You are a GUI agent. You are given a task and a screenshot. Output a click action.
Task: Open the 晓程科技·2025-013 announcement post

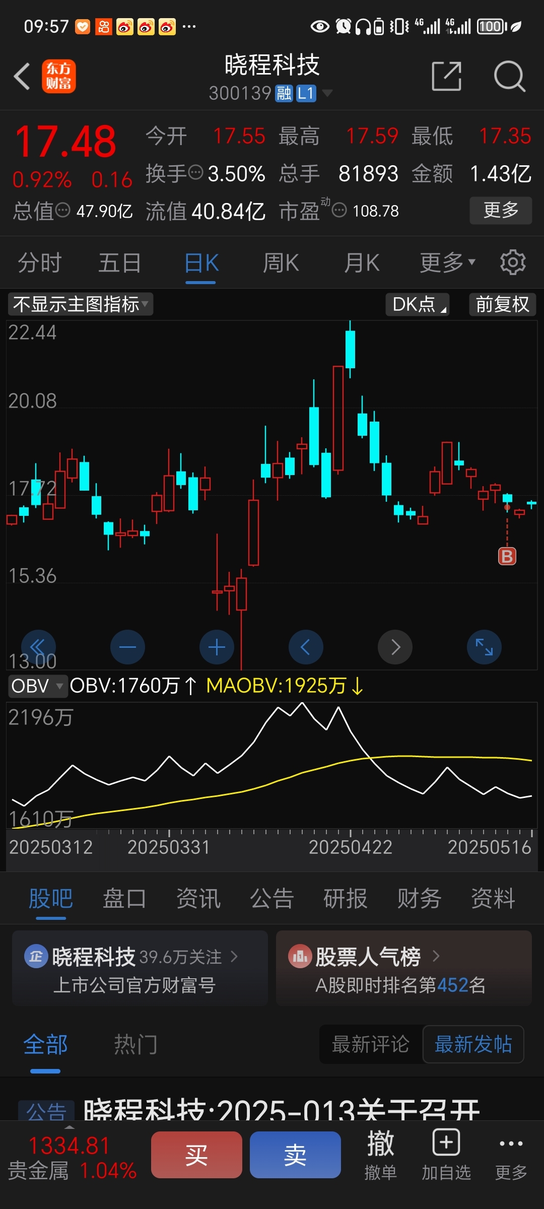tap(281, 1110)
